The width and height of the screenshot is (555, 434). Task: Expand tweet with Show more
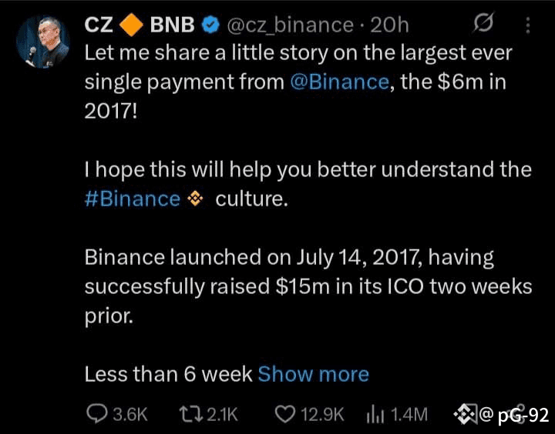[x=313, y=374]
